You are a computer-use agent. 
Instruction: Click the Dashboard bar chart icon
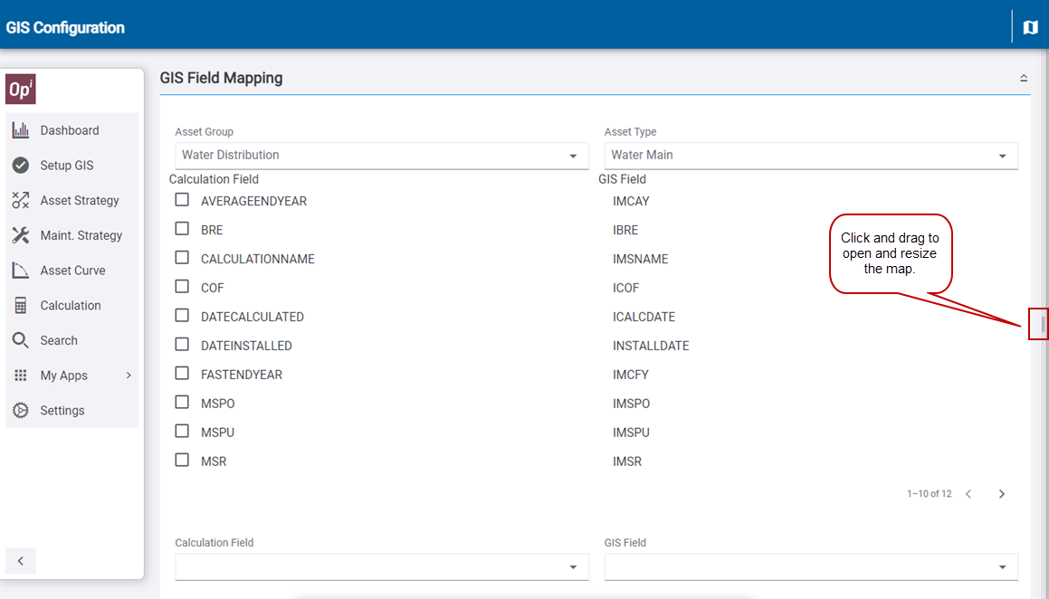point(21,130)
